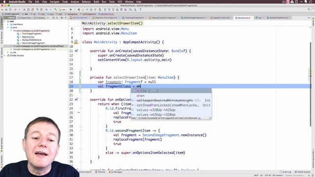
Task: Open the Structure side tool window
Action: point(1,37)
